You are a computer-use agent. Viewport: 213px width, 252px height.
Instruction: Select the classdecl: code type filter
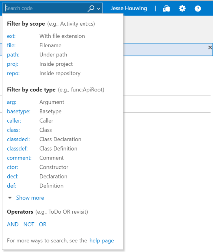point(19,139)
